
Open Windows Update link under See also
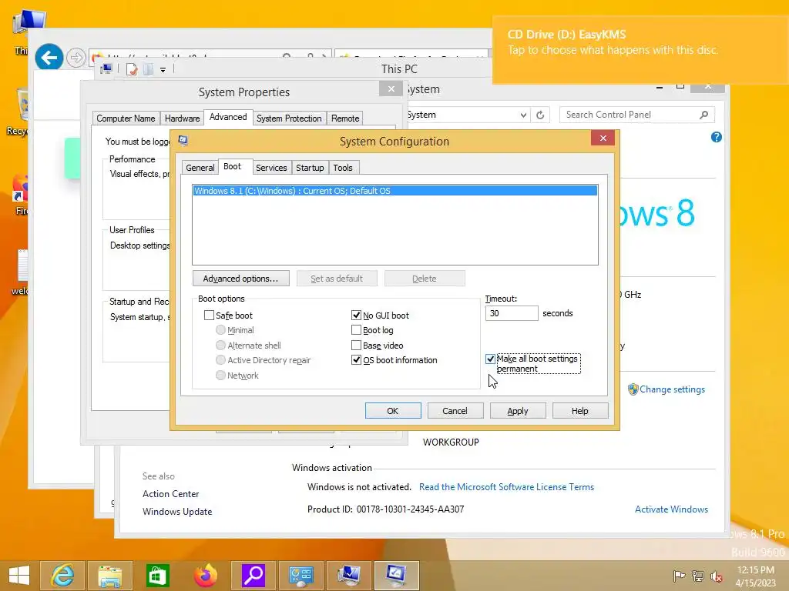tap(177, 512)
